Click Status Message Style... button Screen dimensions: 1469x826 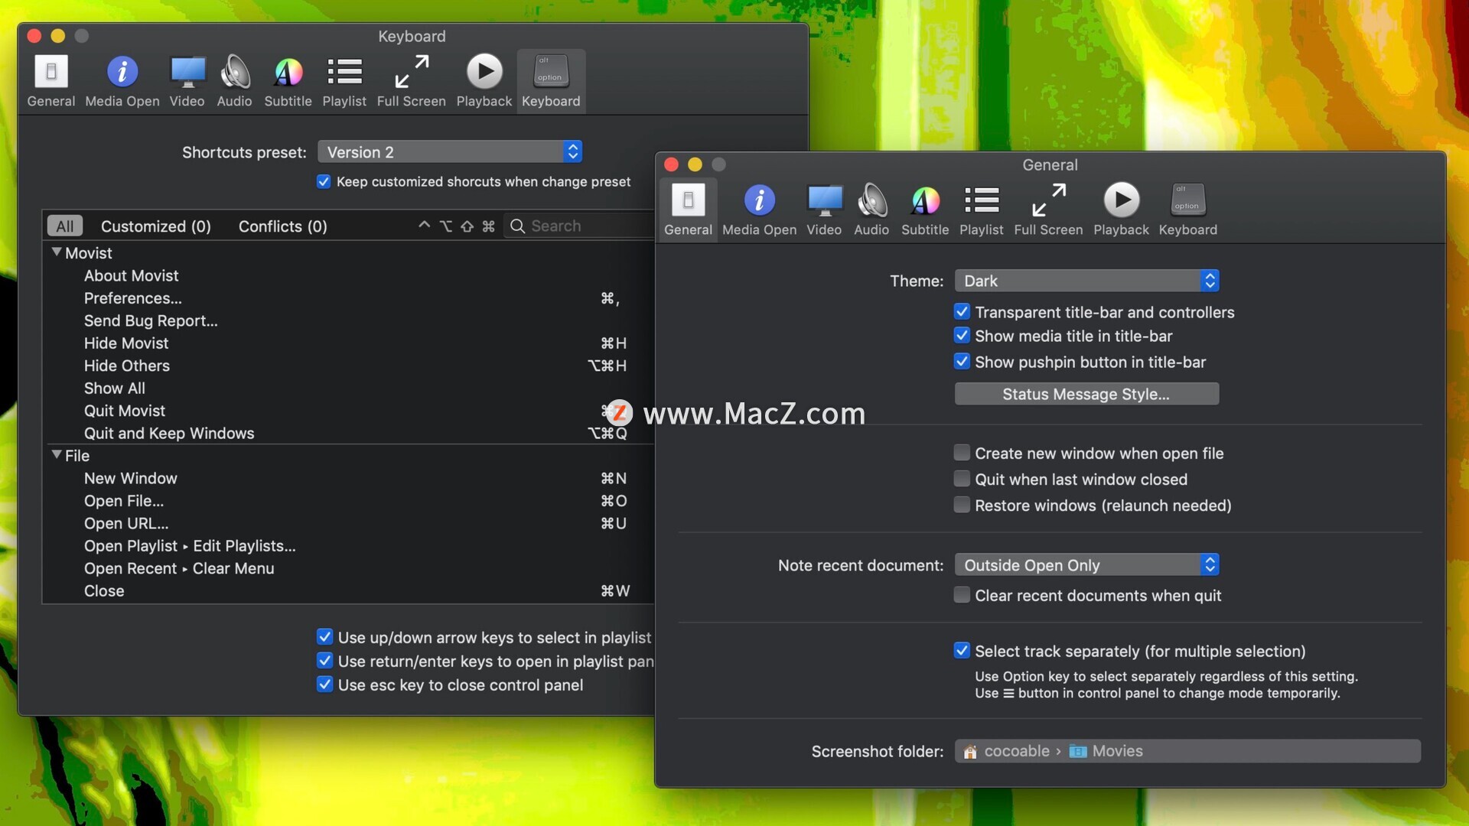(x=1086, y=394)
